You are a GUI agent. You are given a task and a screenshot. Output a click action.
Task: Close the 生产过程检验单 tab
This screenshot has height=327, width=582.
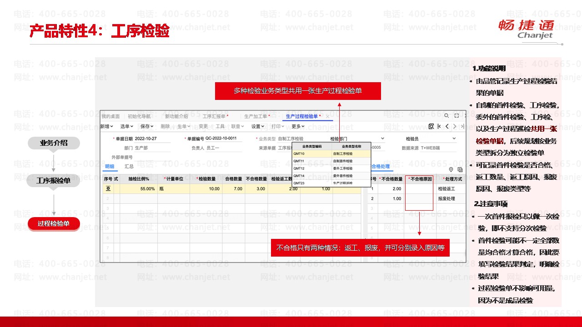[x=327, y=116]
